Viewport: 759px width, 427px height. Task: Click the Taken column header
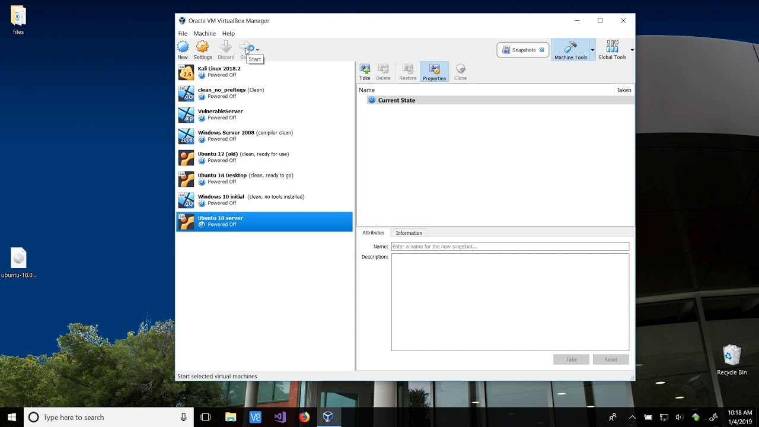click(x=624, y=90)
